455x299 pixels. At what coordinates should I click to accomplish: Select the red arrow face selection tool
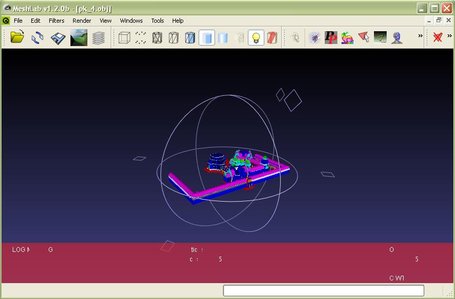pos(363,37)
